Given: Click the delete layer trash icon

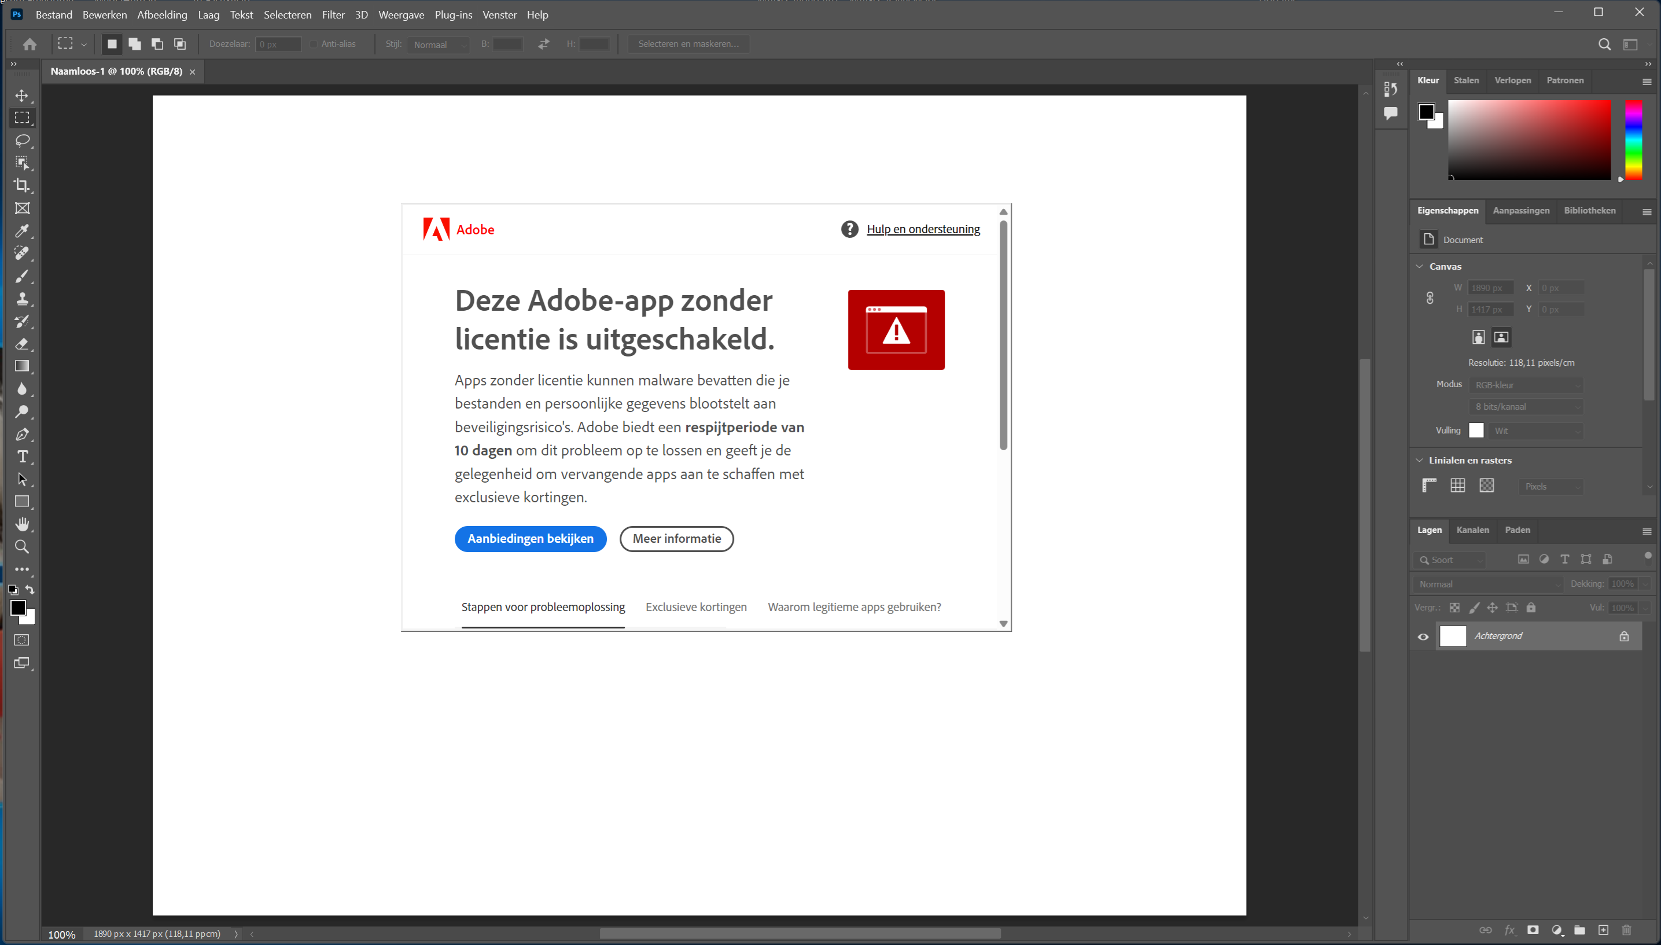Looking at the screenshot, I should [1627, 930].
